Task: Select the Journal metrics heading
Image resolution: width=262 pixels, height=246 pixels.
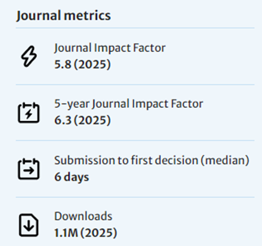Action: click(x=63, y=15)
